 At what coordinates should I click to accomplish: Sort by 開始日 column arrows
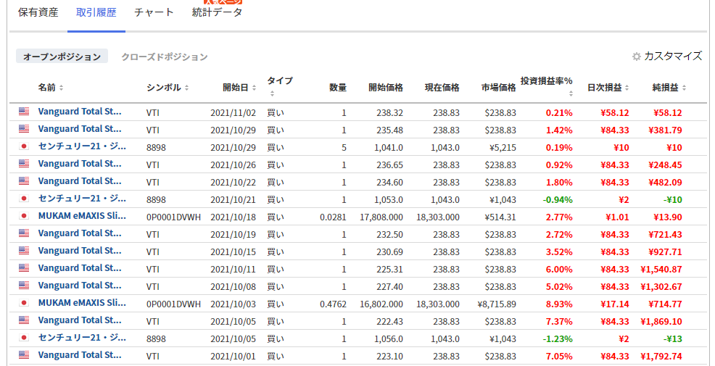coord(254,88)
